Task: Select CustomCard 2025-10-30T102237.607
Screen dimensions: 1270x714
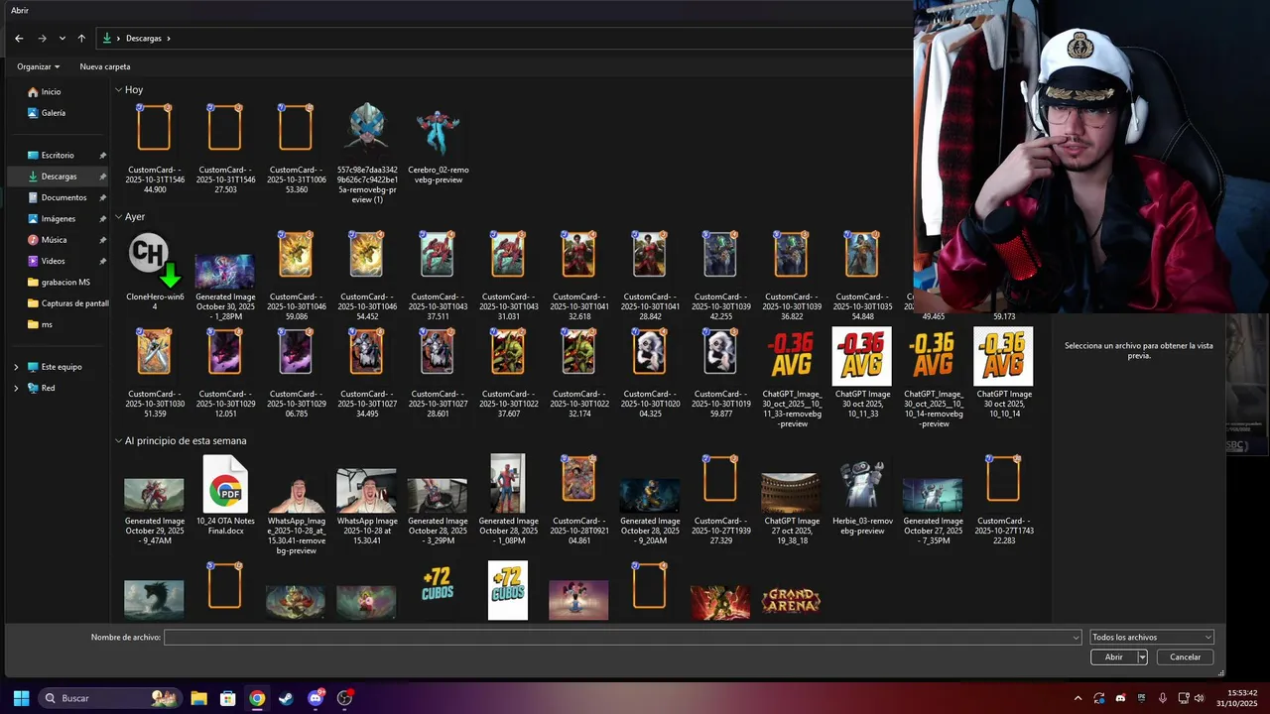Action: click(x=508, y=373)
